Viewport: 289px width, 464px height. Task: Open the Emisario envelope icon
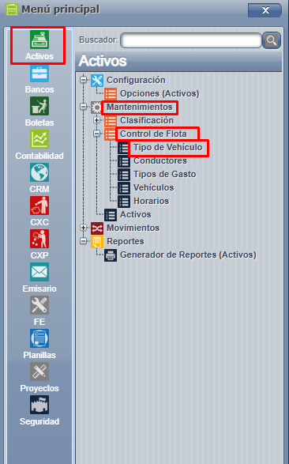click(x=39, y=272)
